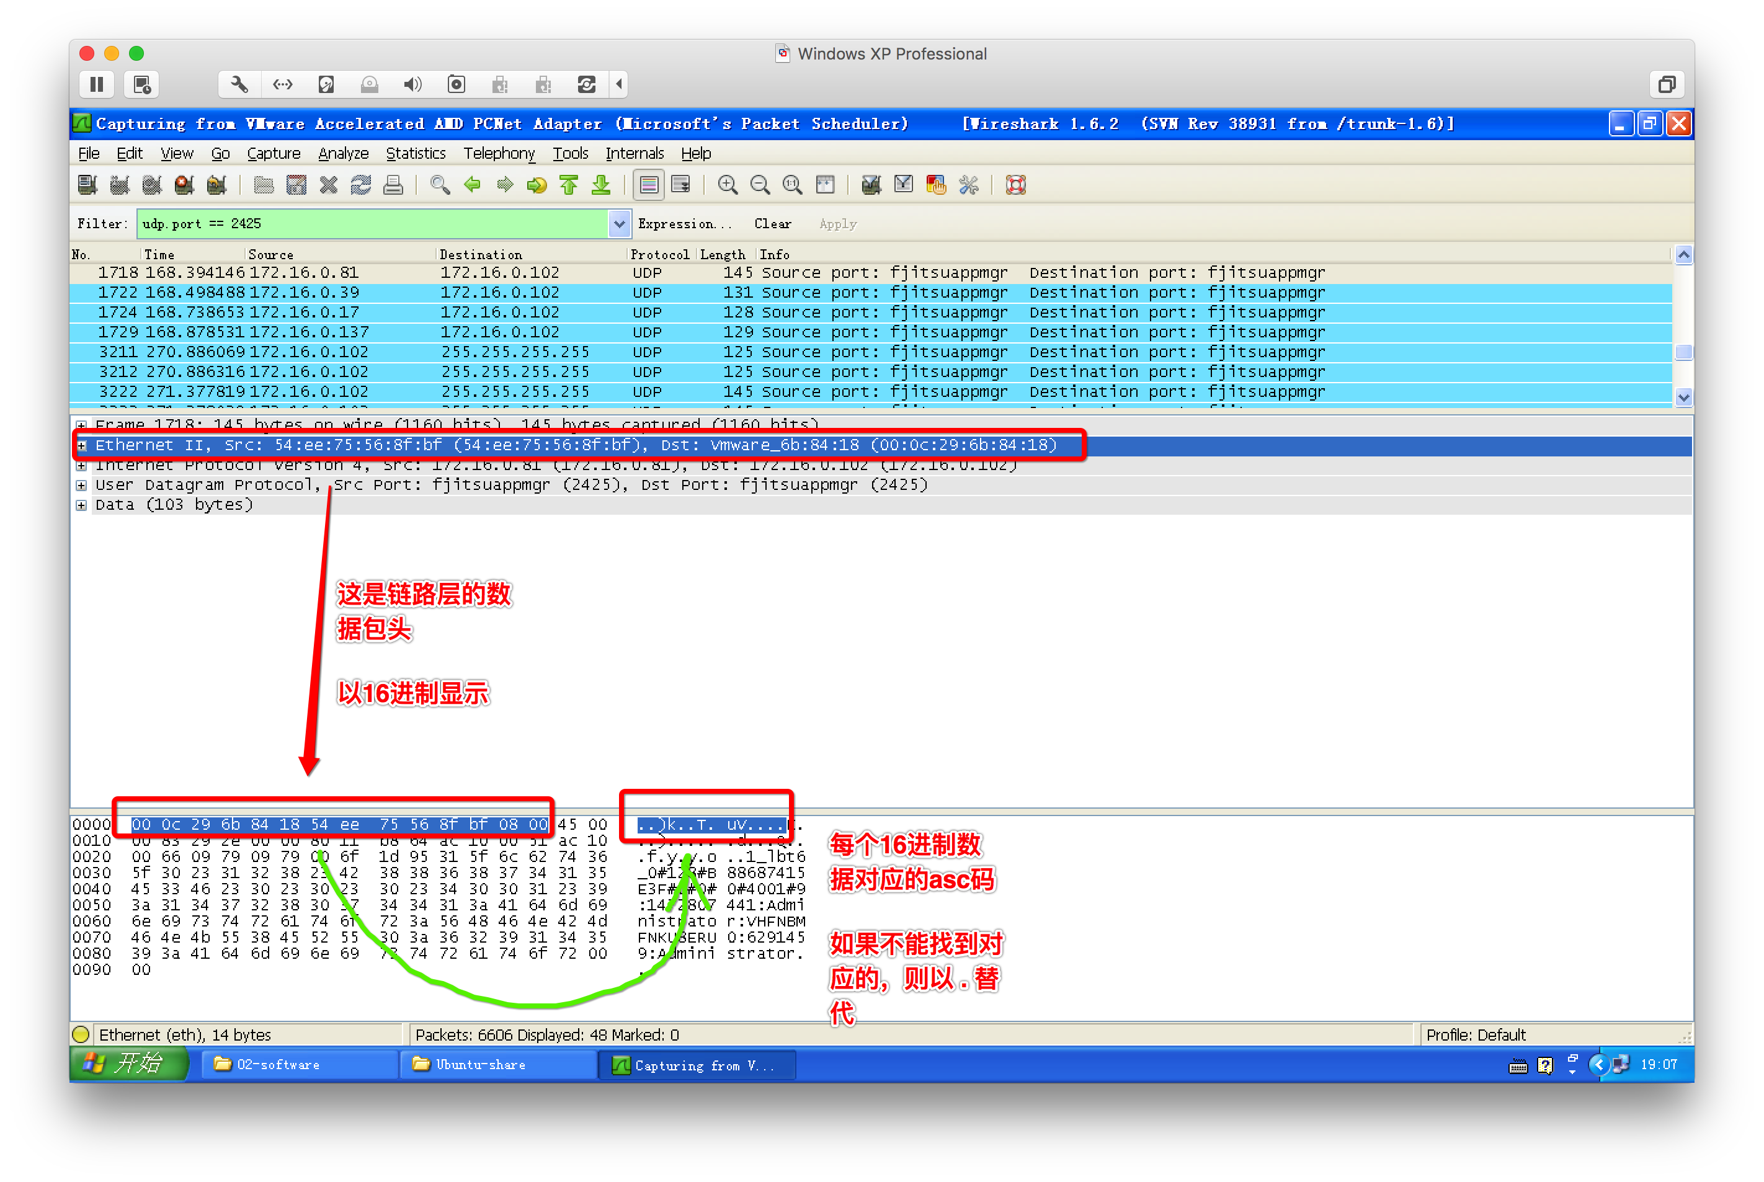The image size is (1764, 1182).
Task: Click the Find packet magnifier icon
Action: 440,185
